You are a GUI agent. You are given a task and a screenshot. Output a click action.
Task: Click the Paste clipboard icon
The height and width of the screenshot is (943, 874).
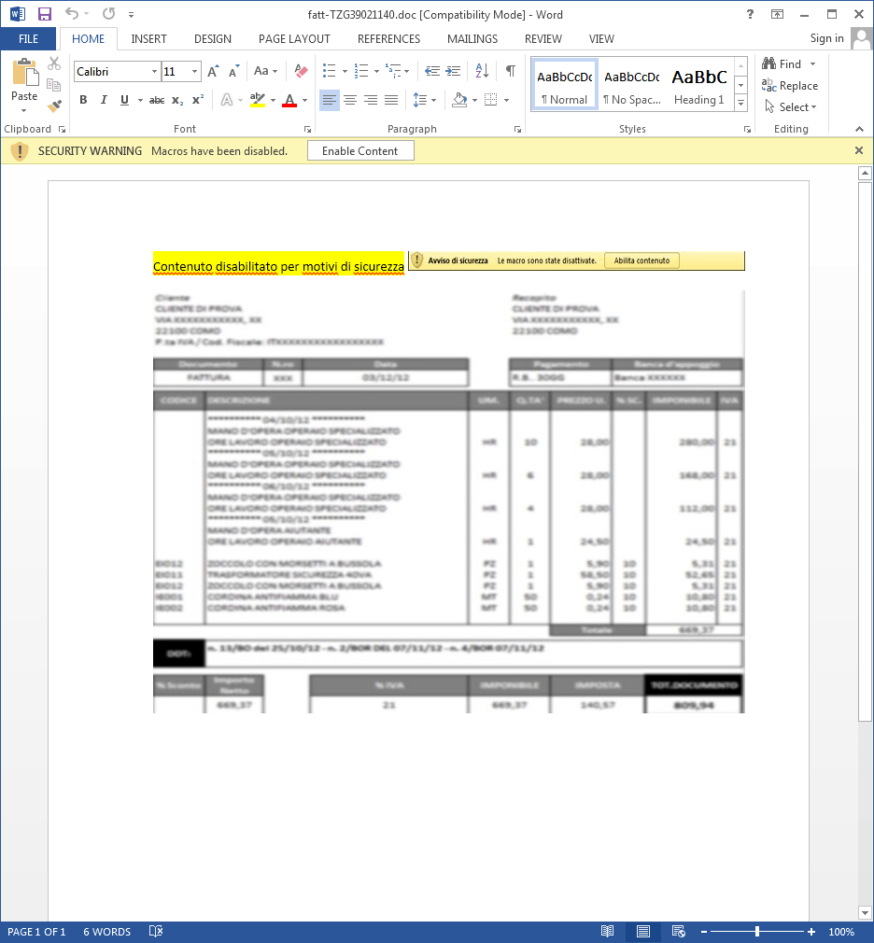click(x=24, y=73)
